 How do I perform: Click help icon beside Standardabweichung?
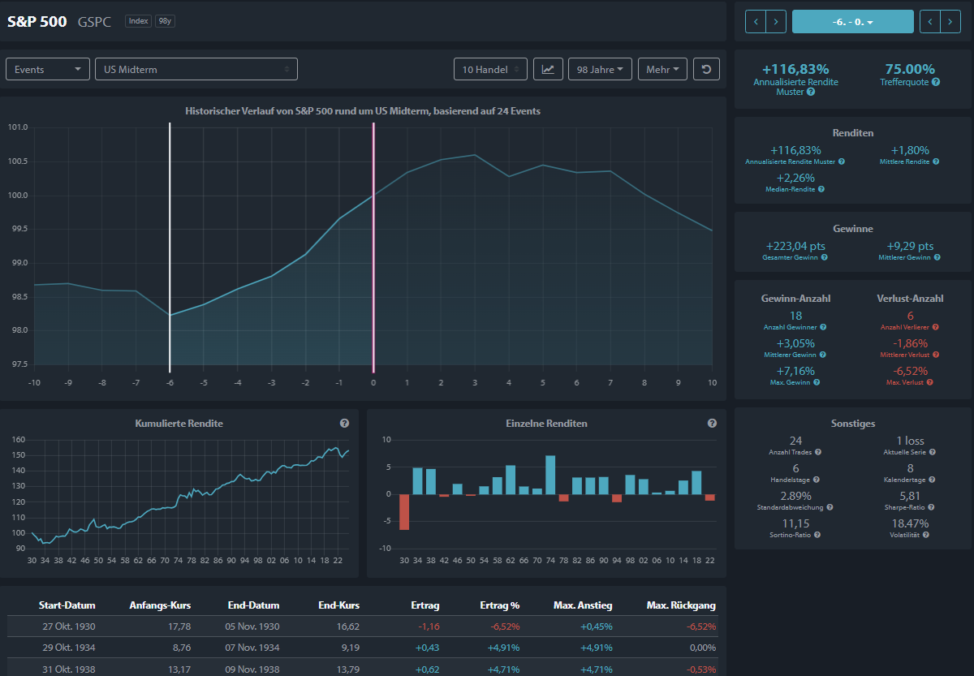pos(830,507)
